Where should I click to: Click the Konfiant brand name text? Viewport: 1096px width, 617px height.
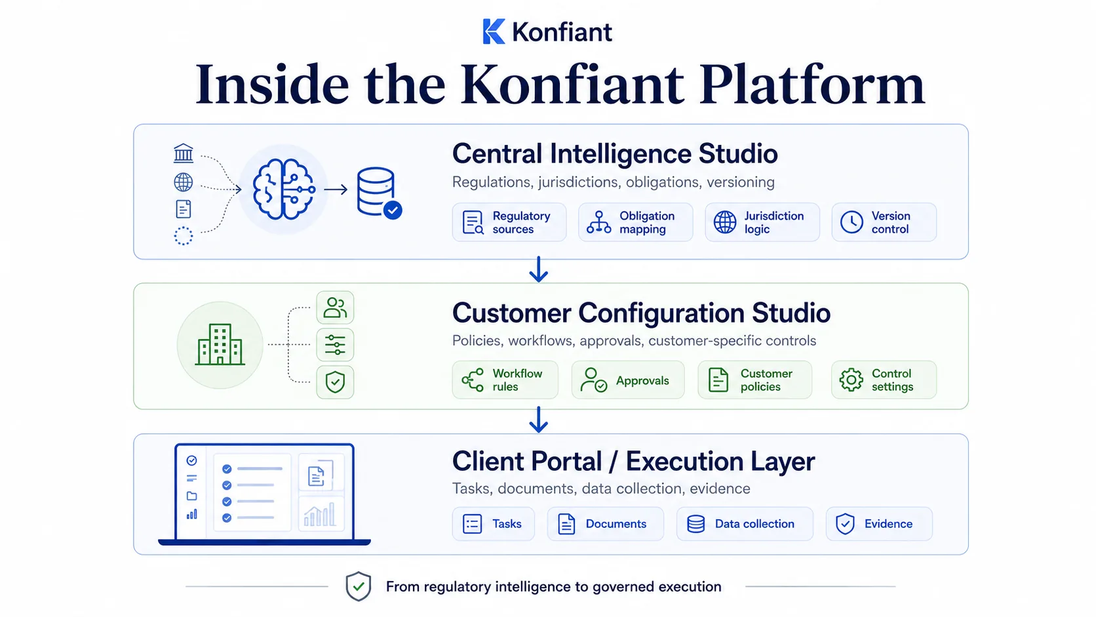coord(562,32)
